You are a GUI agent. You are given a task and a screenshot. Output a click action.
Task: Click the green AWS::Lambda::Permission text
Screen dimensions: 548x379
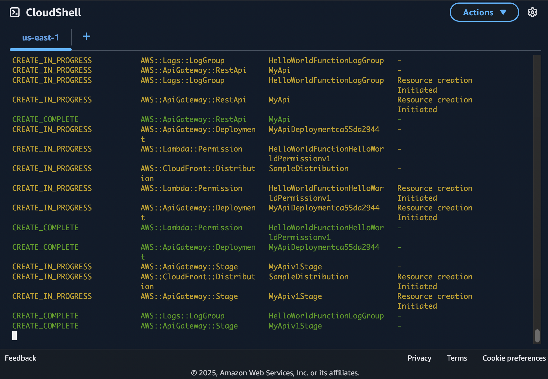point(191,228)
